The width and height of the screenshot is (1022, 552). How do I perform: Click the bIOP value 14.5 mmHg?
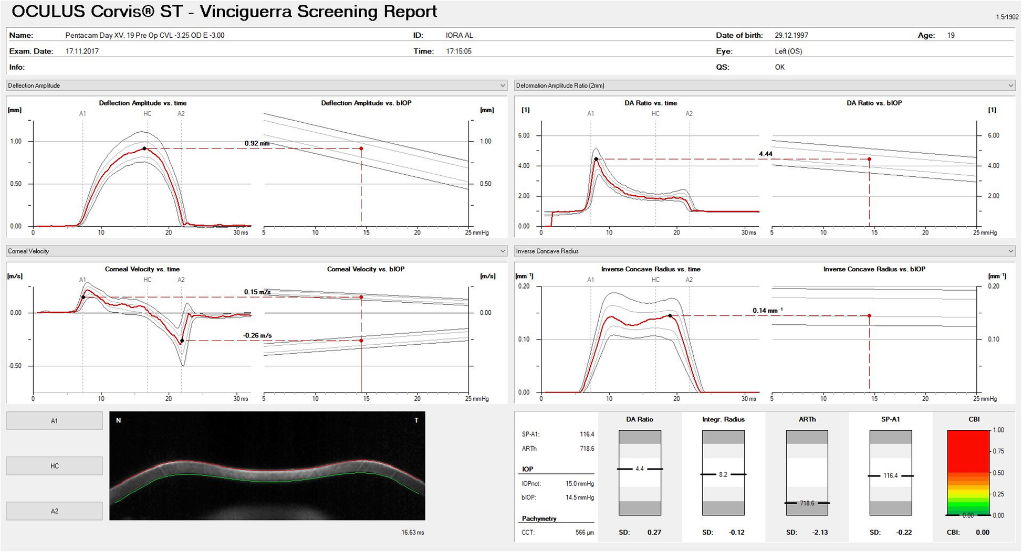580,497
